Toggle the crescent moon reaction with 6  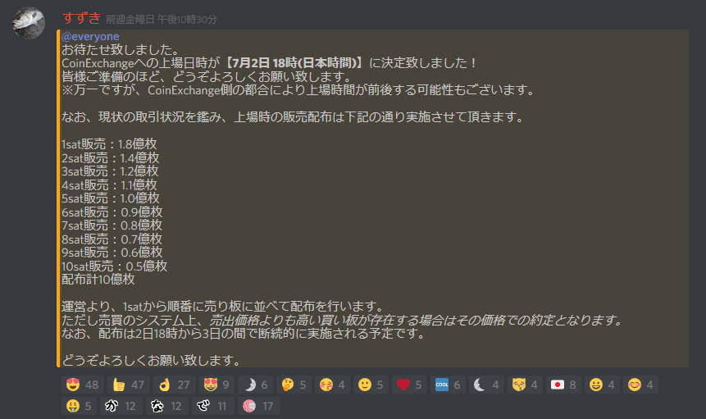pyautogui.click(x=255, y=385)
